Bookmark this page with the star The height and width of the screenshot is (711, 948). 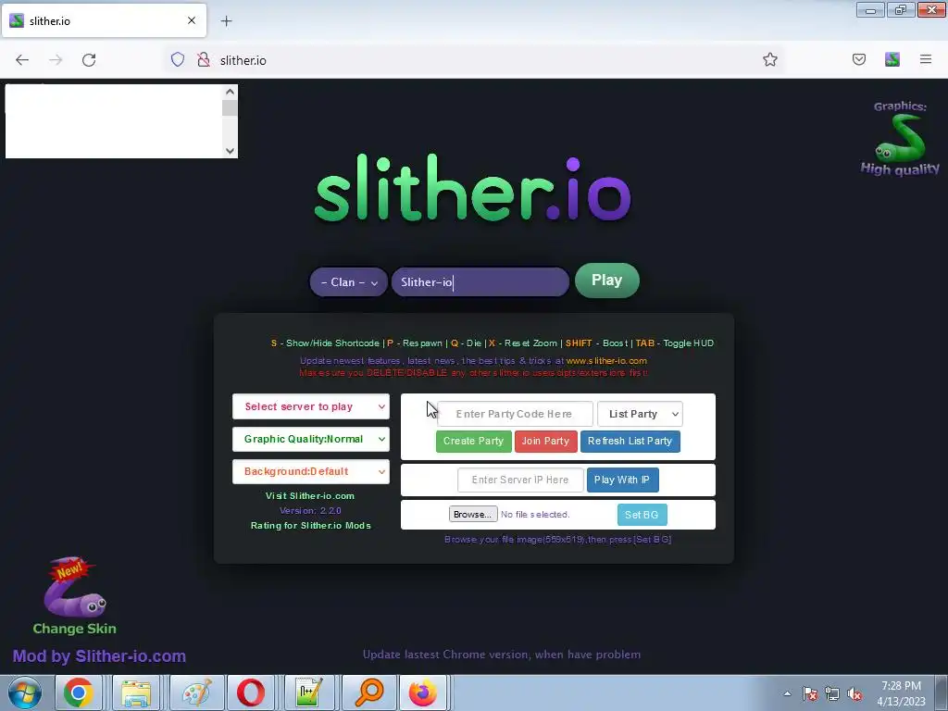click(769, 59)
